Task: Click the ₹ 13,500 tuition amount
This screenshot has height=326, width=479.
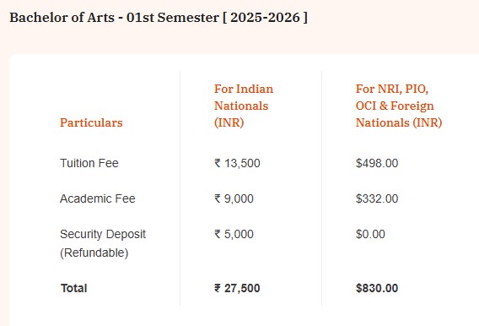Action: (237, 163)
